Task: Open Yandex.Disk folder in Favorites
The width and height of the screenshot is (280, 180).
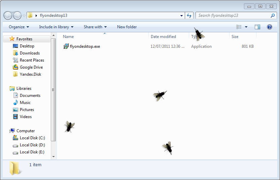Action: [x=30, y=74]
